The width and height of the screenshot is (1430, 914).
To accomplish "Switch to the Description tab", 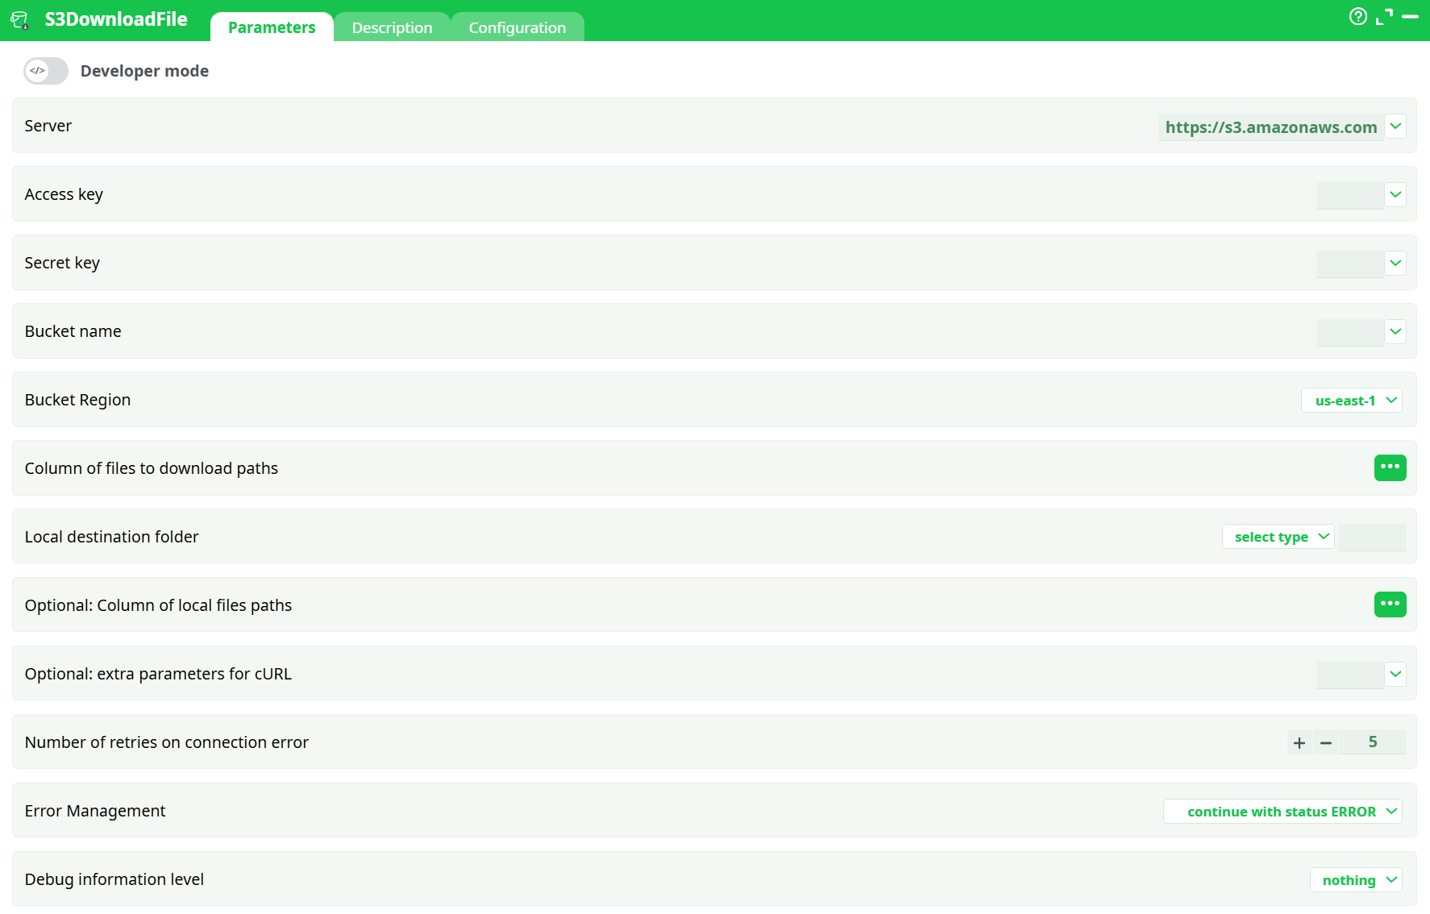I will 393,27.
